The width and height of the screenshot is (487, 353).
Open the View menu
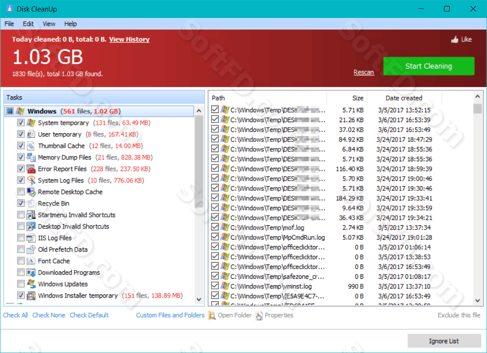(49, 24)
